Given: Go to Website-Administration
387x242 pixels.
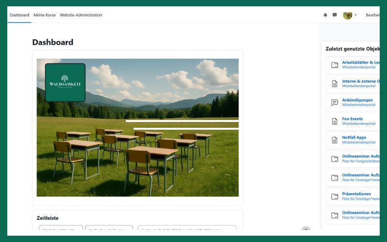Looking at the screenshot, I should (81, 15).
